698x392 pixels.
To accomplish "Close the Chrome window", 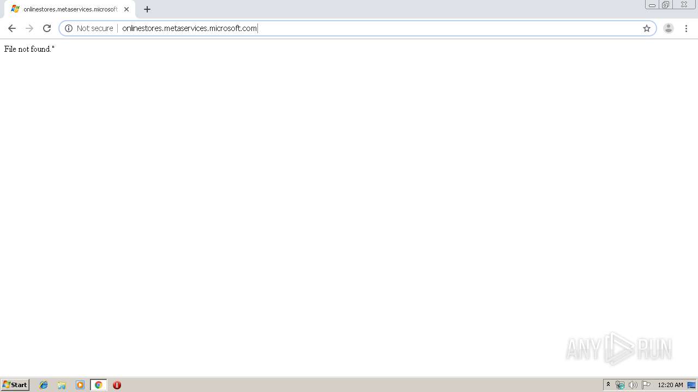I will click(684, 4).
